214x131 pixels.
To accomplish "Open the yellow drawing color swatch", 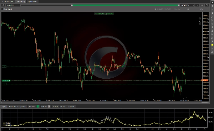I will point(212,45).
